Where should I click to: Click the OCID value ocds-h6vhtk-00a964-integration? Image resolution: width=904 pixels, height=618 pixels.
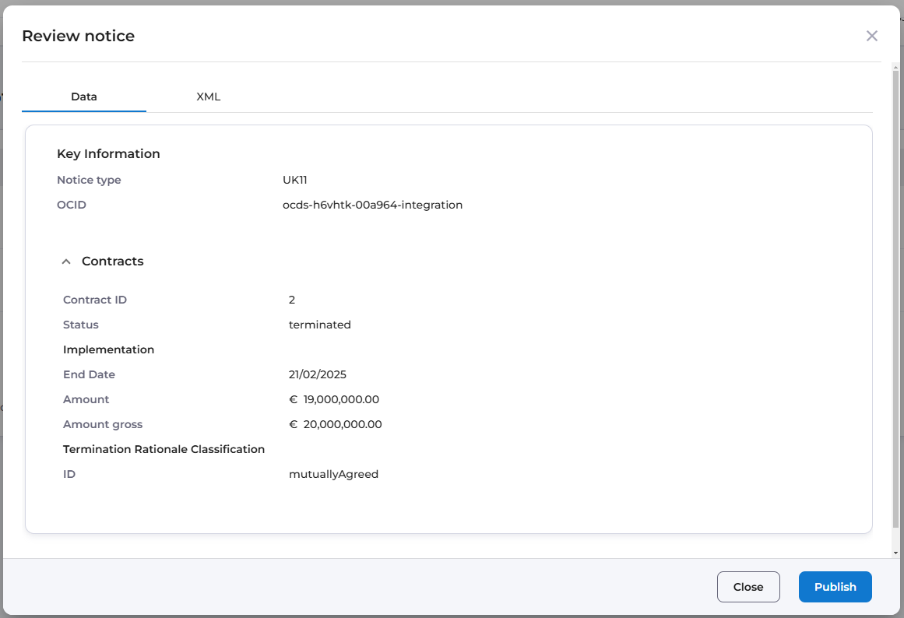point(372,205)
